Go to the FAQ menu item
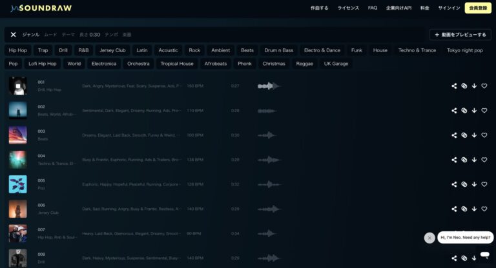 click(x=373, y=8)
